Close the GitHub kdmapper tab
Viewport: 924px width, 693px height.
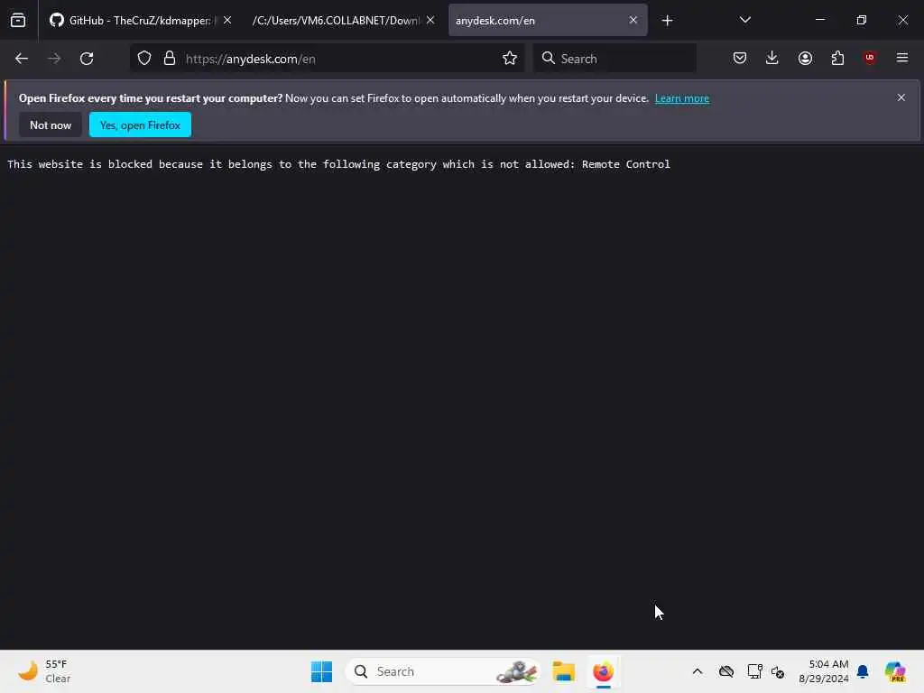226,20
